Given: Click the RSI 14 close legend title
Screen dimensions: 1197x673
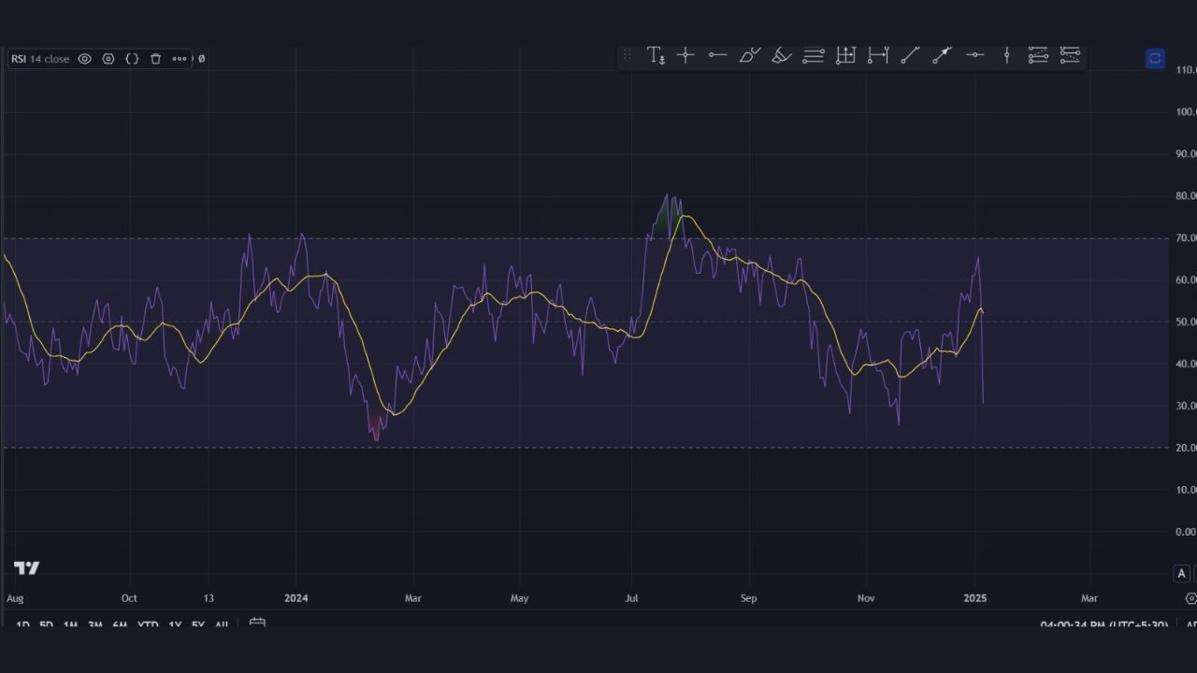Looking at the screenshot, I should click(x=40, y=59).
